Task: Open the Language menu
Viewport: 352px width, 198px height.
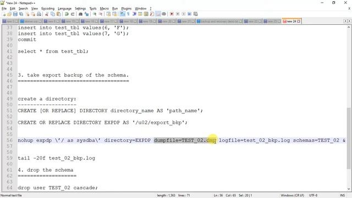Action: coord(64,9)
